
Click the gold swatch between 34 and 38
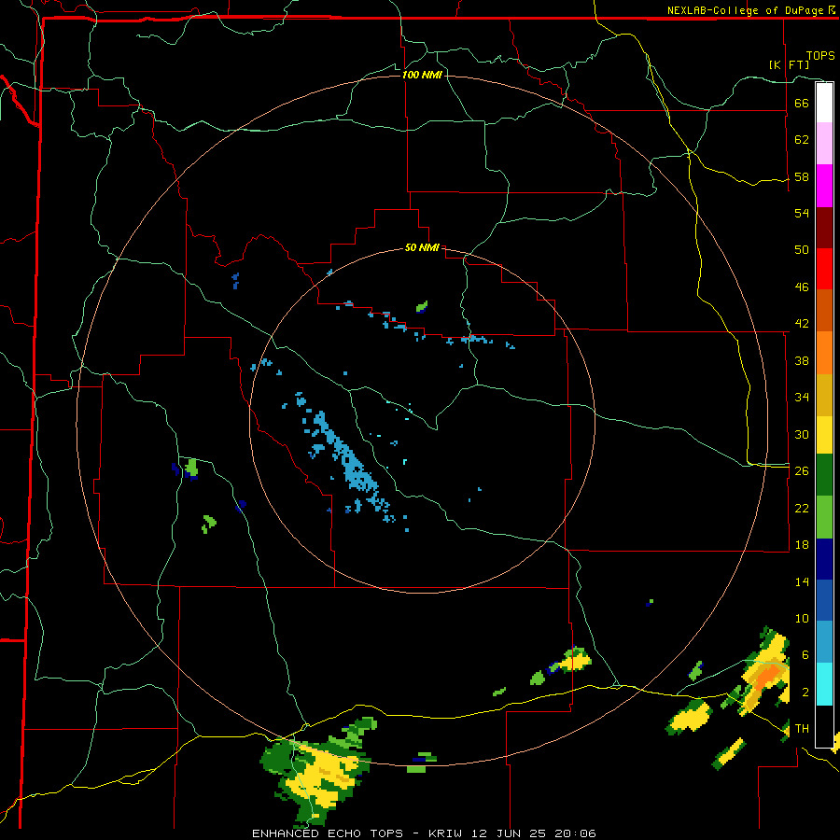coord(824,395)
